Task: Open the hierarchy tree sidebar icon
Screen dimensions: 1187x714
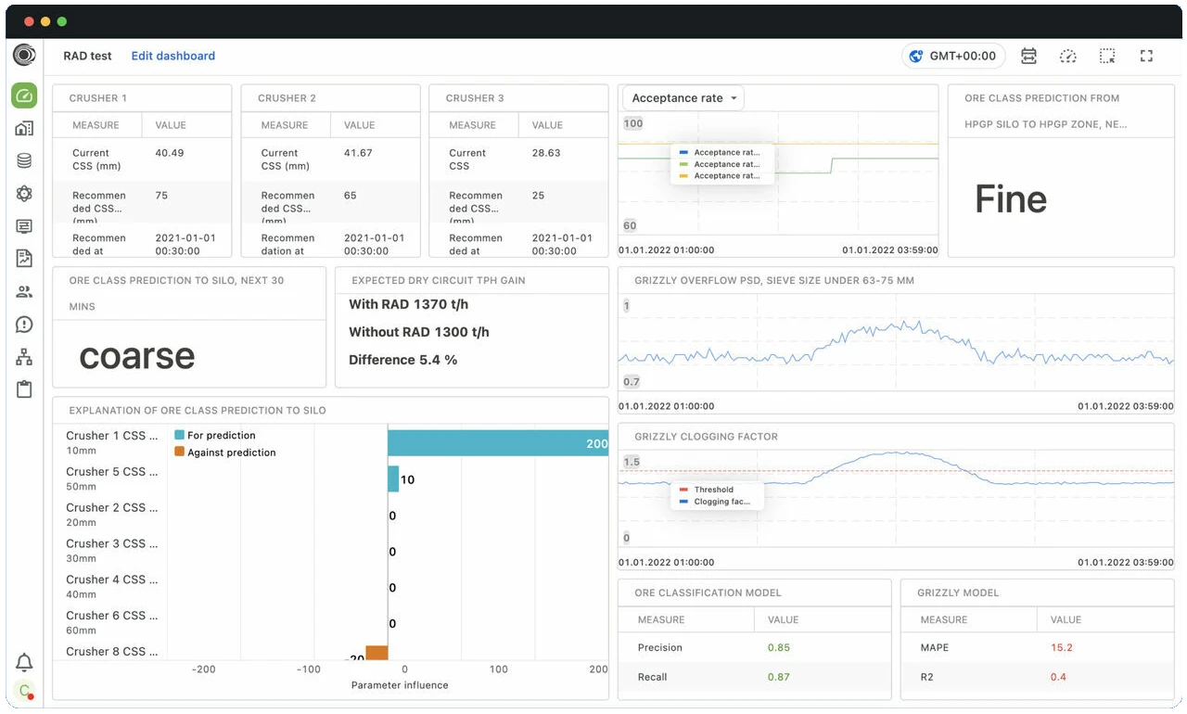Action: 24,357
